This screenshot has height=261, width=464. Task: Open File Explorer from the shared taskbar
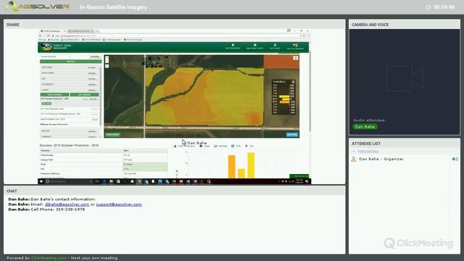click(111, 181)
